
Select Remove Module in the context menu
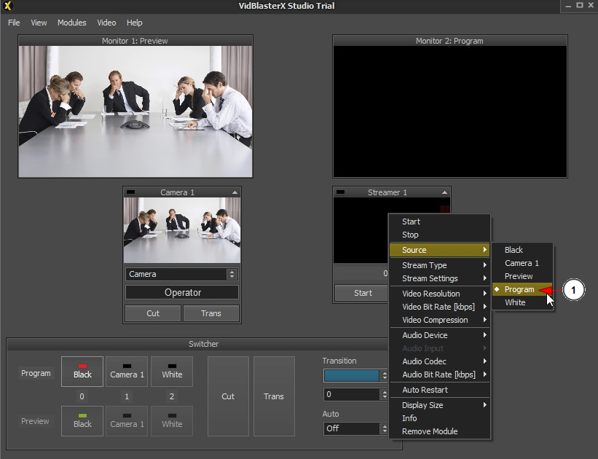tap(440, 431)
